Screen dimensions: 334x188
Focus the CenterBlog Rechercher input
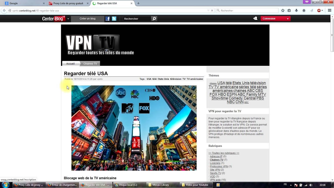137,19
